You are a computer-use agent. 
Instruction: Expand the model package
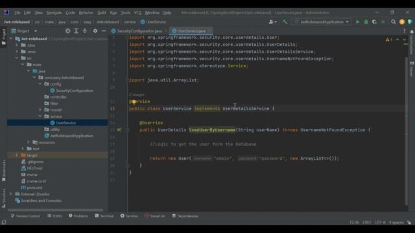(40, 110)
